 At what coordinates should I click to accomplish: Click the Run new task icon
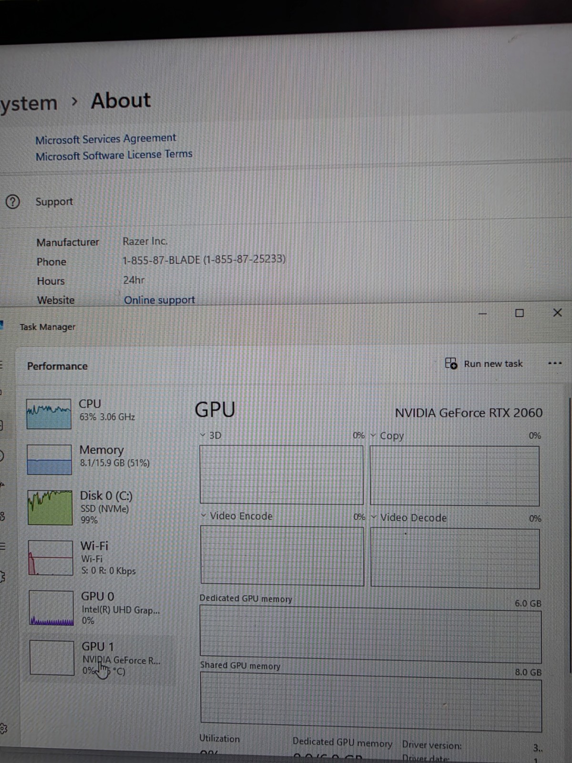[x=451, y=363]
